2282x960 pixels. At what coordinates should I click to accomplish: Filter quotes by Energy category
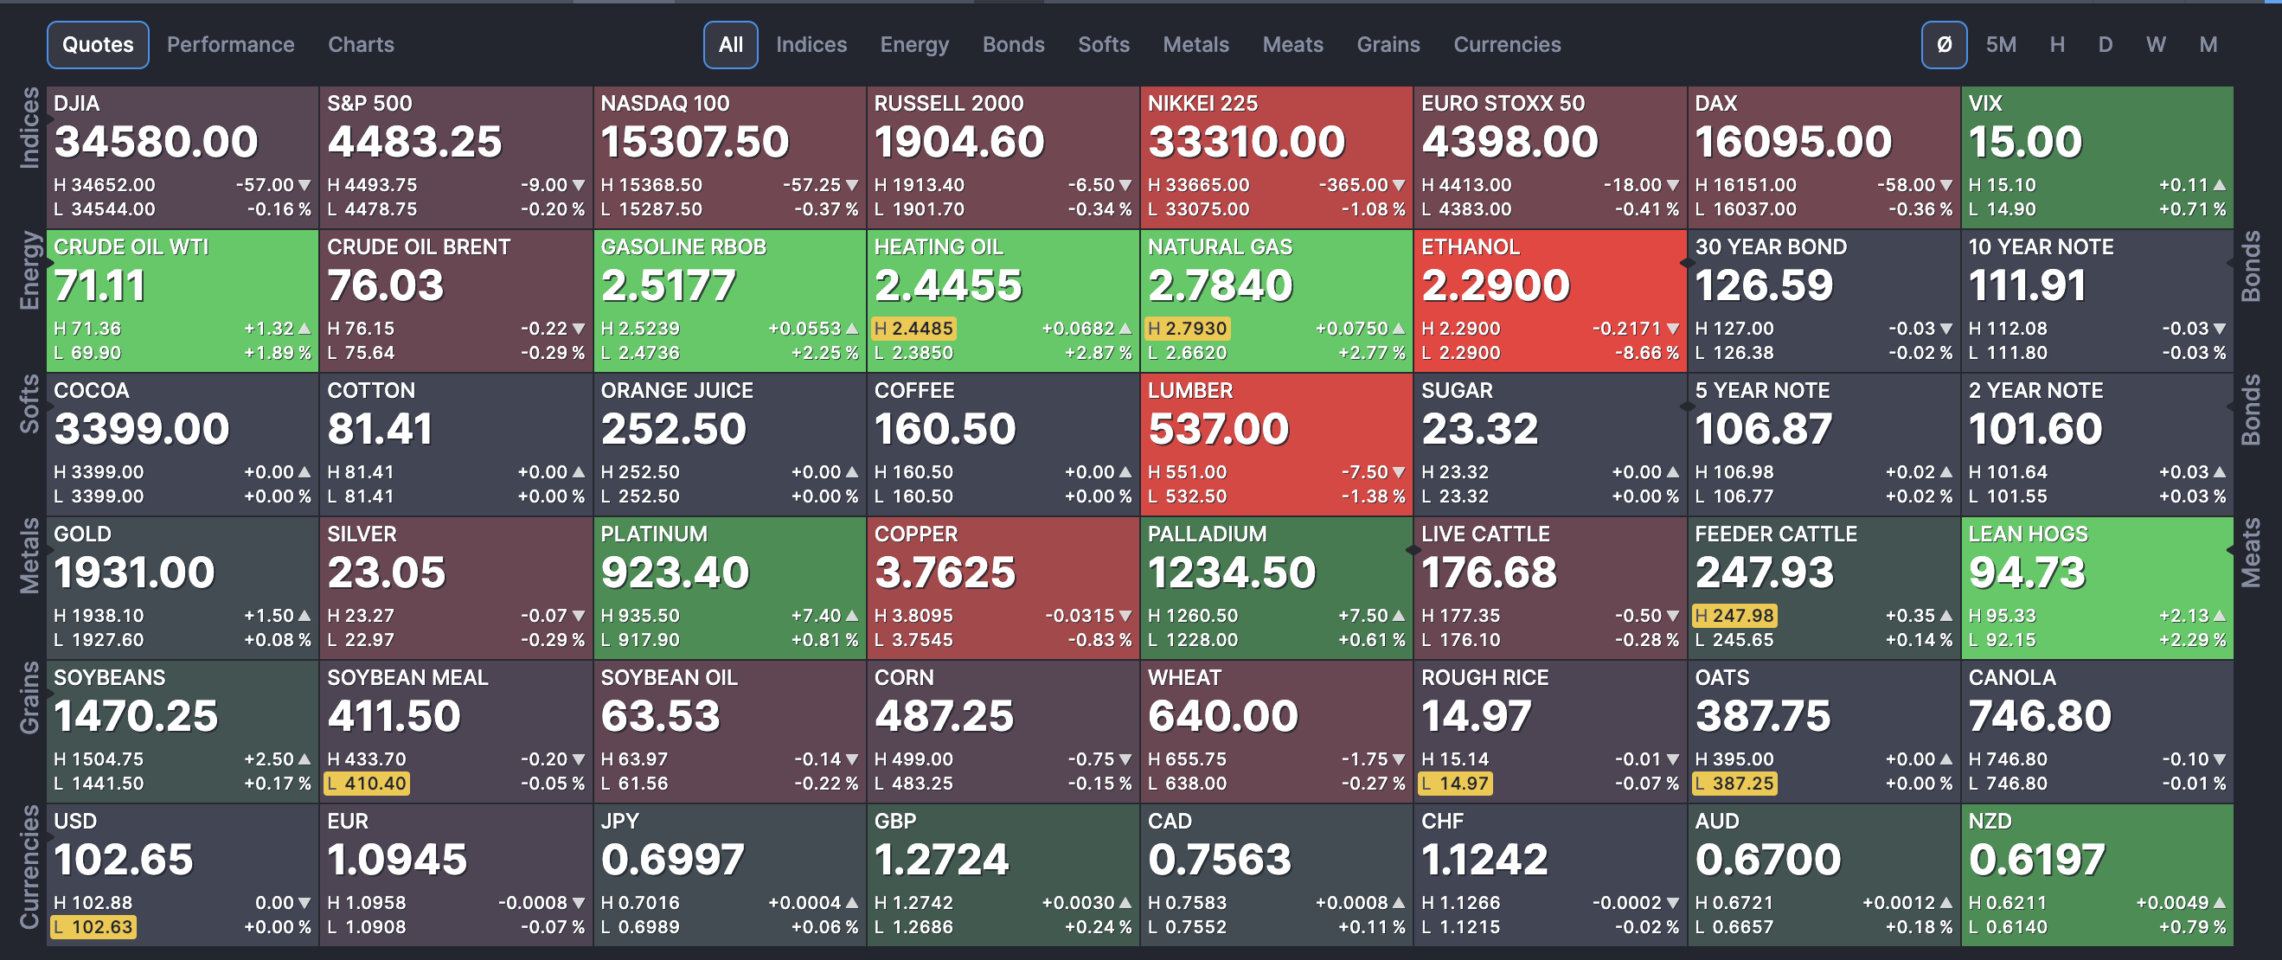click(x=913, y=44)
